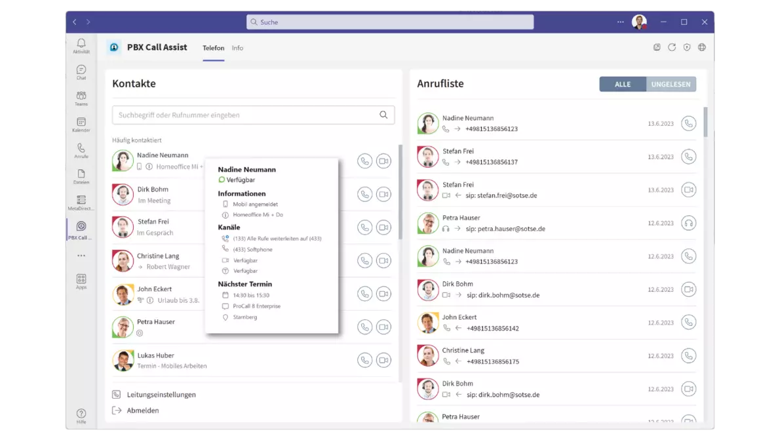Open Anrufe in the sidebar

click(81, 150)
